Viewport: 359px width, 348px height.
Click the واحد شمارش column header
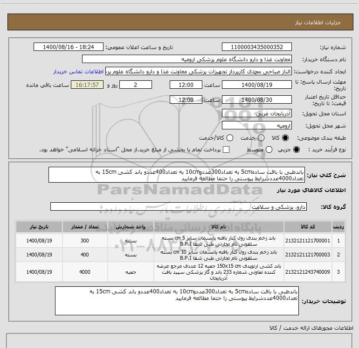click(x=131, y=227)
